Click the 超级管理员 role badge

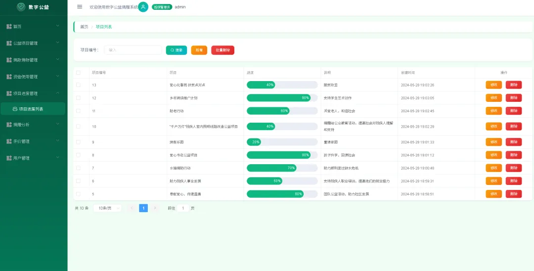point(162,7)
